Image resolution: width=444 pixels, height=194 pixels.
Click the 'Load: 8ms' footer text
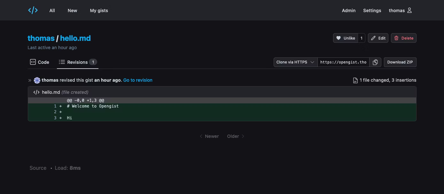(x=68, y=168)
